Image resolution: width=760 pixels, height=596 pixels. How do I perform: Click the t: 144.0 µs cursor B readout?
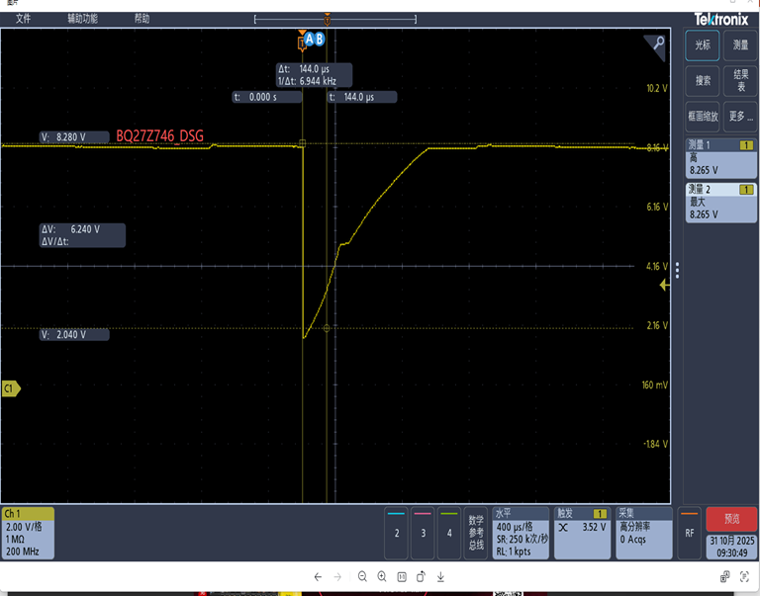tap(362, 97)
